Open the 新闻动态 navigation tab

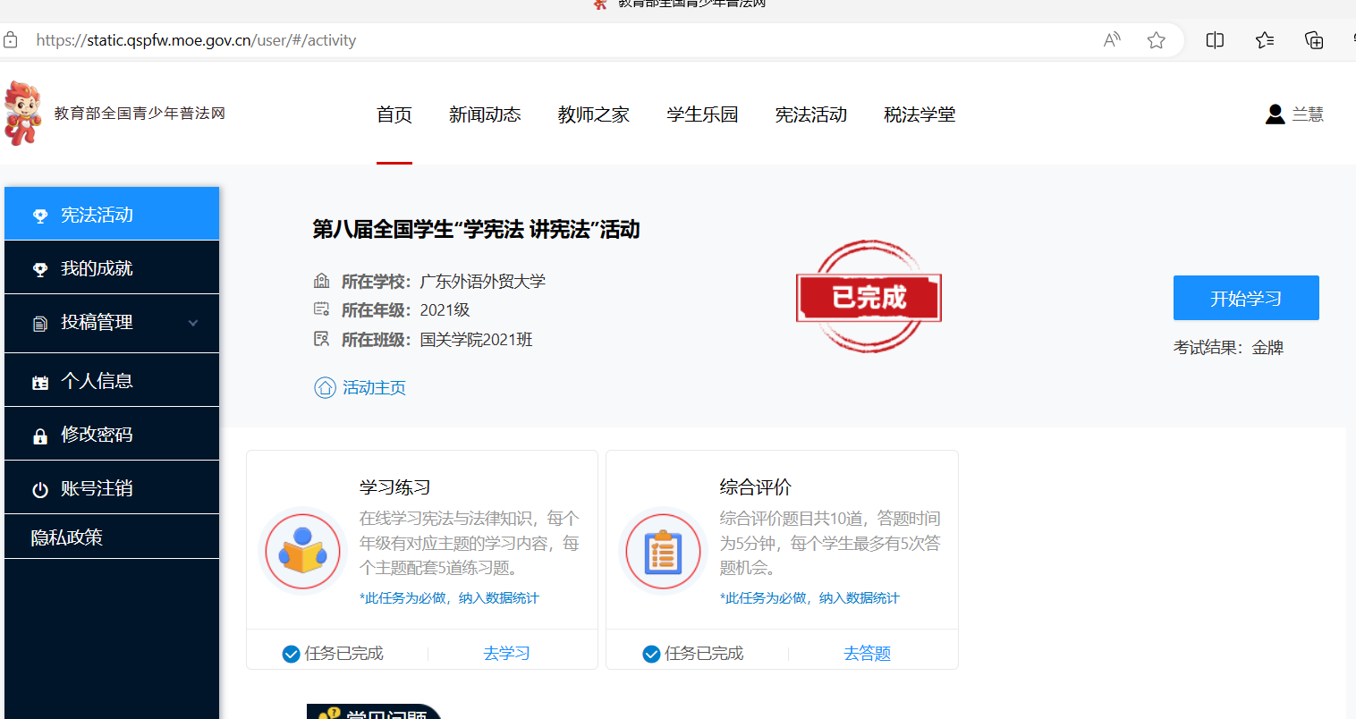pos(485,114)
